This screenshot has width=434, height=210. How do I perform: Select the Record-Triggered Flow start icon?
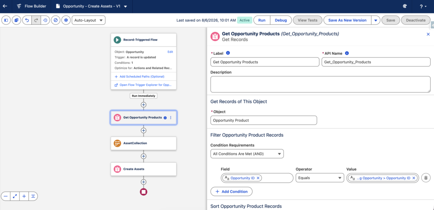(117, 40)
